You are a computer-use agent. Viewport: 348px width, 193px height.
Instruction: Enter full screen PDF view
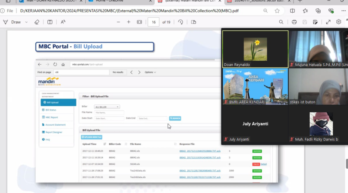point(328,22)
